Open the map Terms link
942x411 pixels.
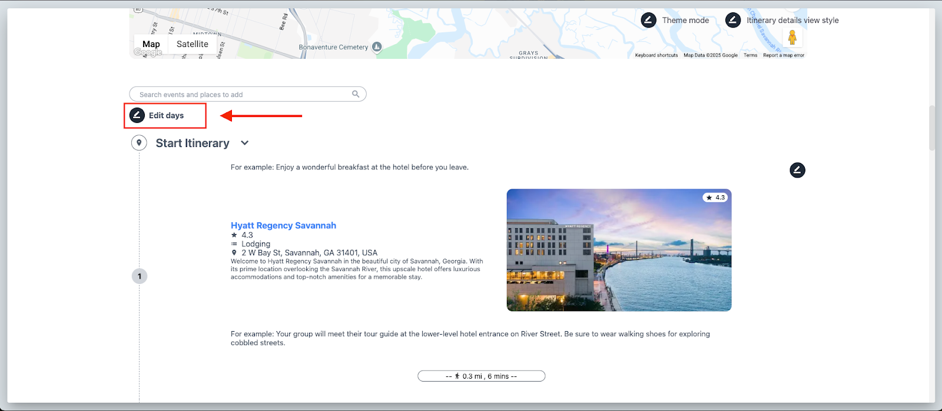tap(751, 55)
